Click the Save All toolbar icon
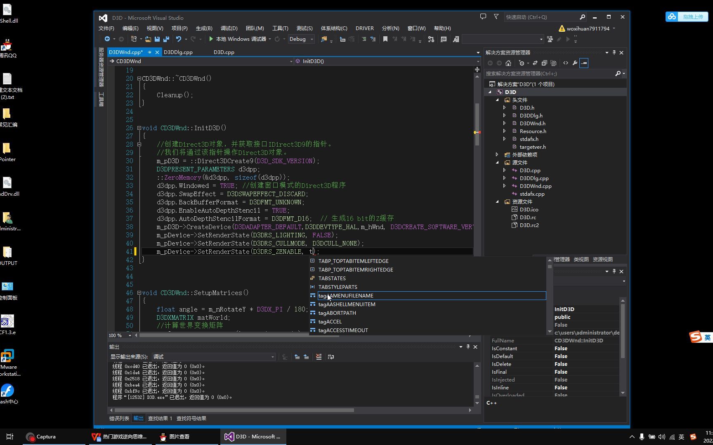The width and height of the screenshot is (713, 445). click(x=166, y=39)
